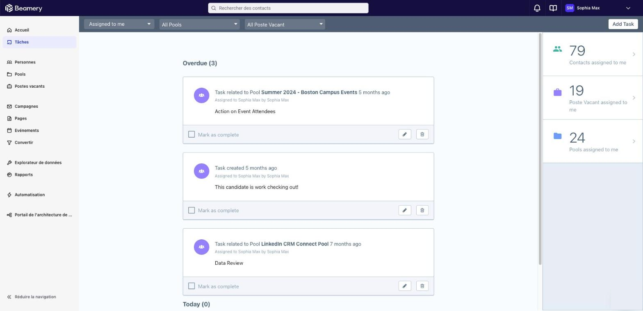Screen dimensions: 643x311
Task: Expand Poste Vacant assigned to me chevron
Action: [x=634, y=98]
